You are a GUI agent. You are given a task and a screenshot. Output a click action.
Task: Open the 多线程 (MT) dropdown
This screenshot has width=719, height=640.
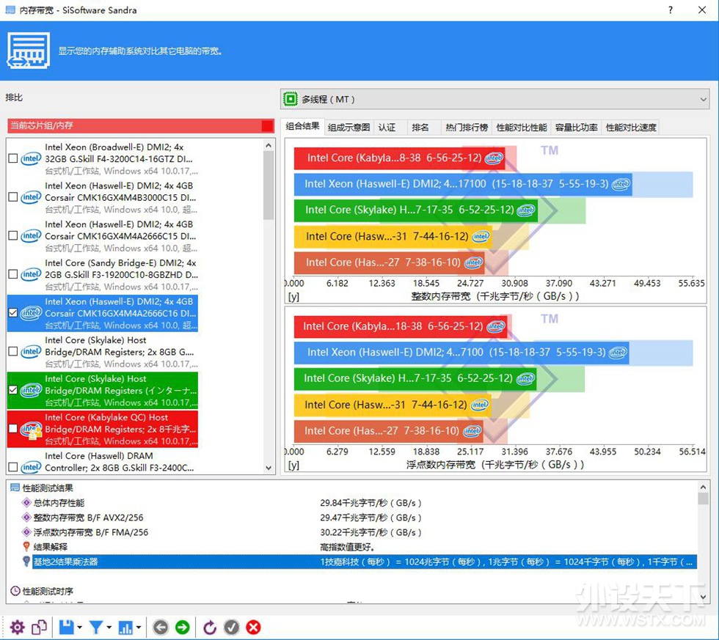coord(494,99)
